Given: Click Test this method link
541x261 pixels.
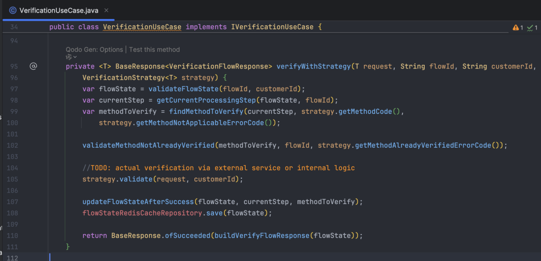Looking at the screenshot, I should tap(155, 50).
